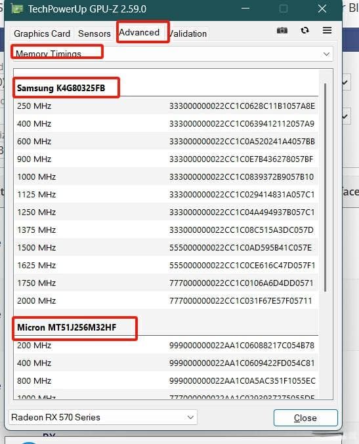Image resolution: width=359 pixels, height=444 pixels.
Task: Select the 1750 MHz timing row
Action: click(x=166, y=283)
